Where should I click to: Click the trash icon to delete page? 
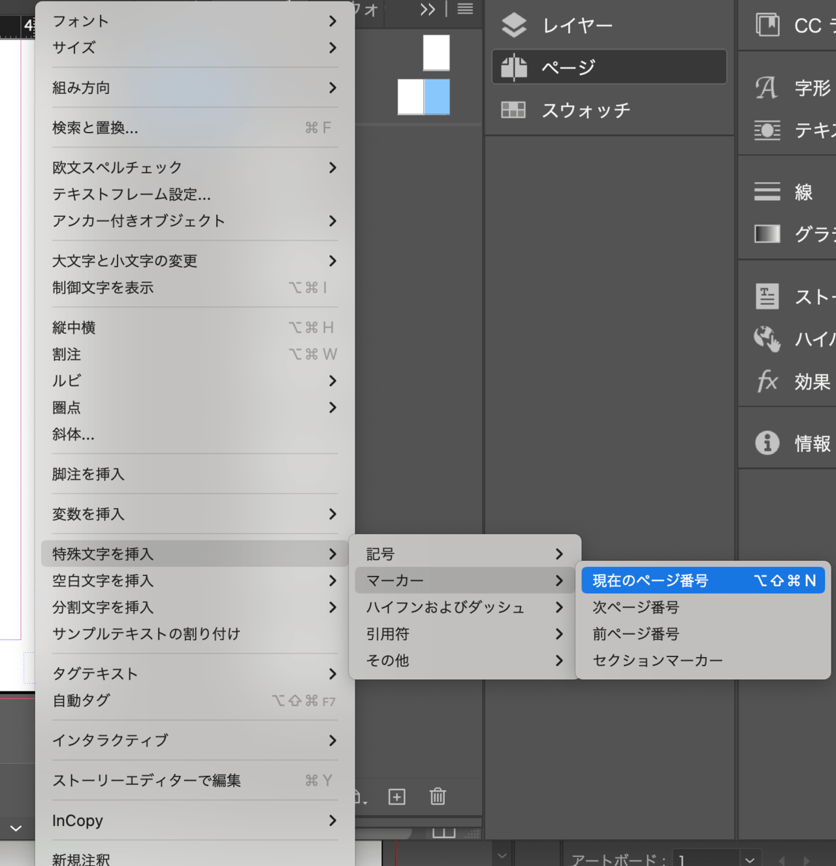438,797
